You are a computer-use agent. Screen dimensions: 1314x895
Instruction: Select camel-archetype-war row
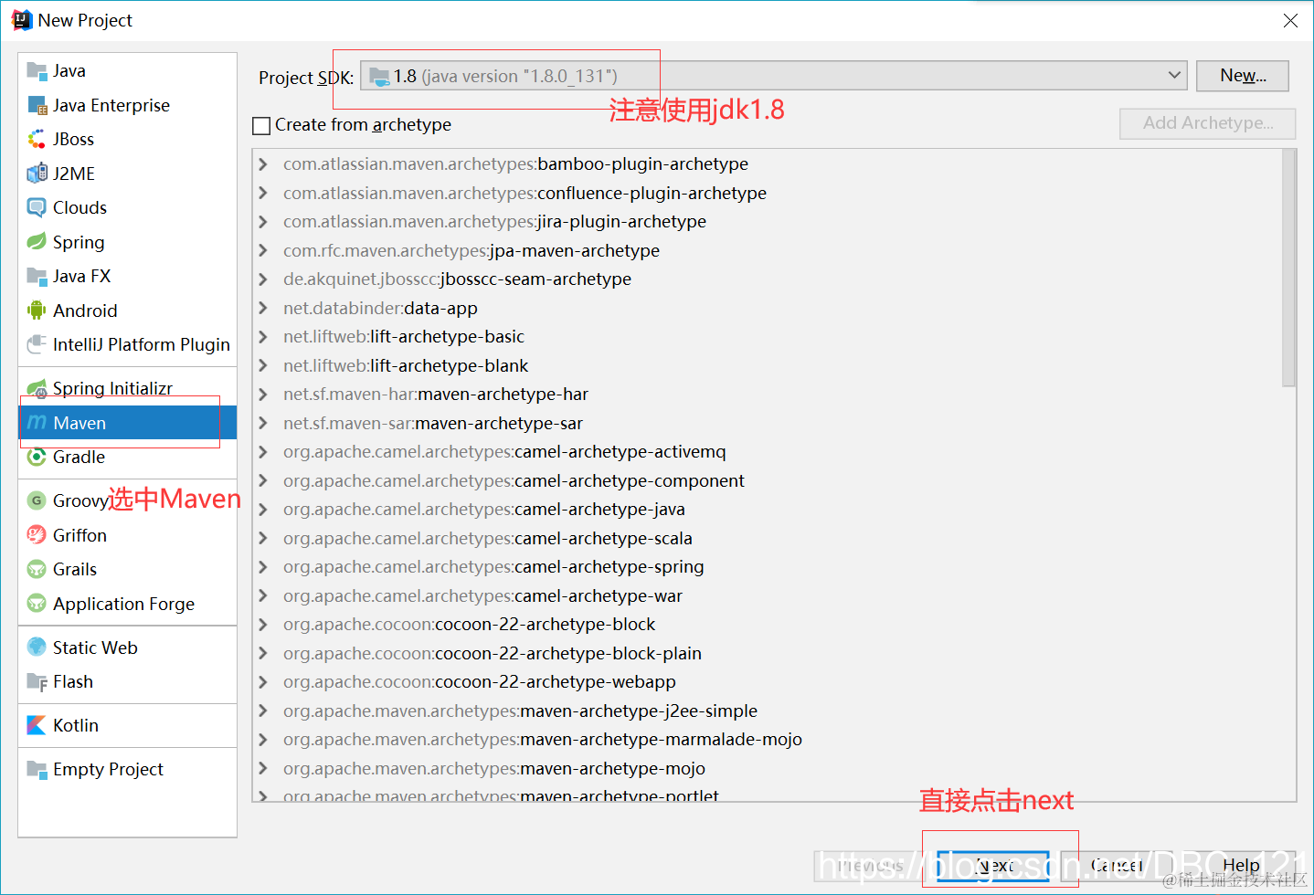pyautogui.click(x=768, y=595)
